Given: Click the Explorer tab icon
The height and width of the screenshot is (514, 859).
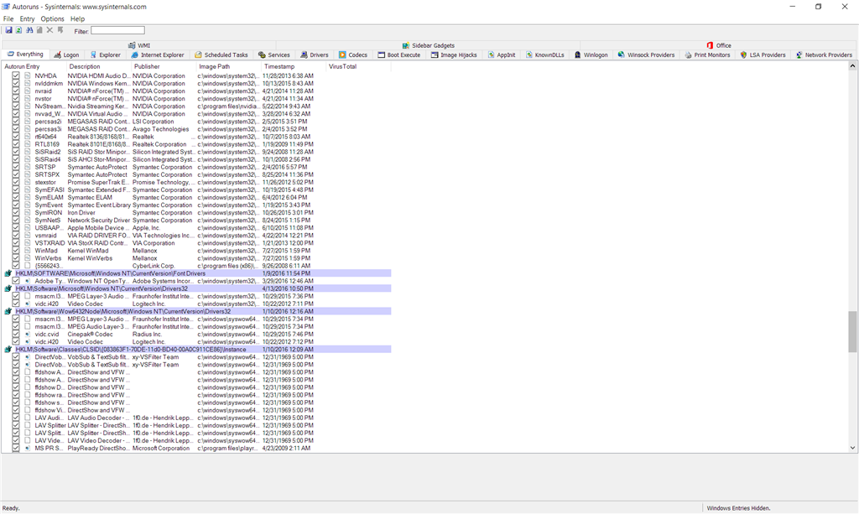Looking at the screenshot, I should pos(93,55).
